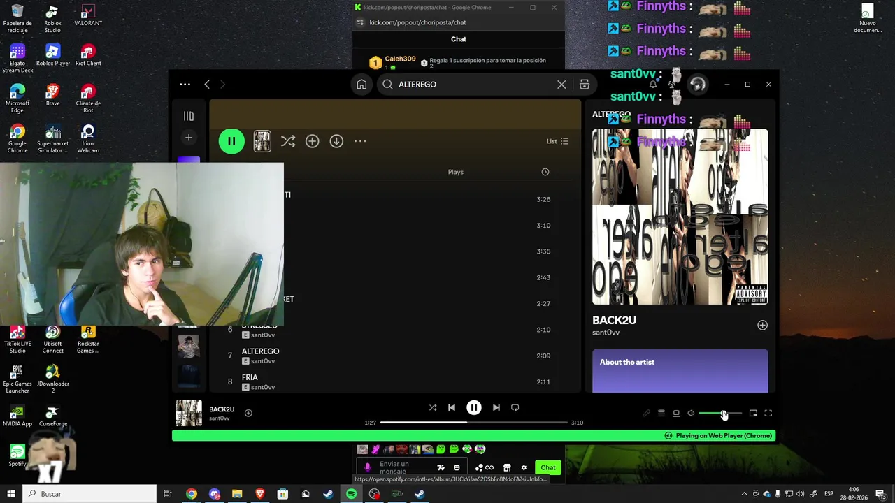This screenshot has width=895, height=503.
Task: Open the BACK2U title in the right panel
Action: 614,320
